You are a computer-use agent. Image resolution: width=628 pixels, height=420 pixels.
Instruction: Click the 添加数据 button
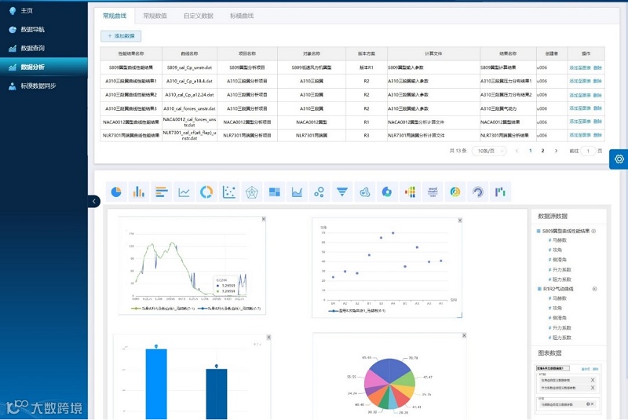pos(121,36)
